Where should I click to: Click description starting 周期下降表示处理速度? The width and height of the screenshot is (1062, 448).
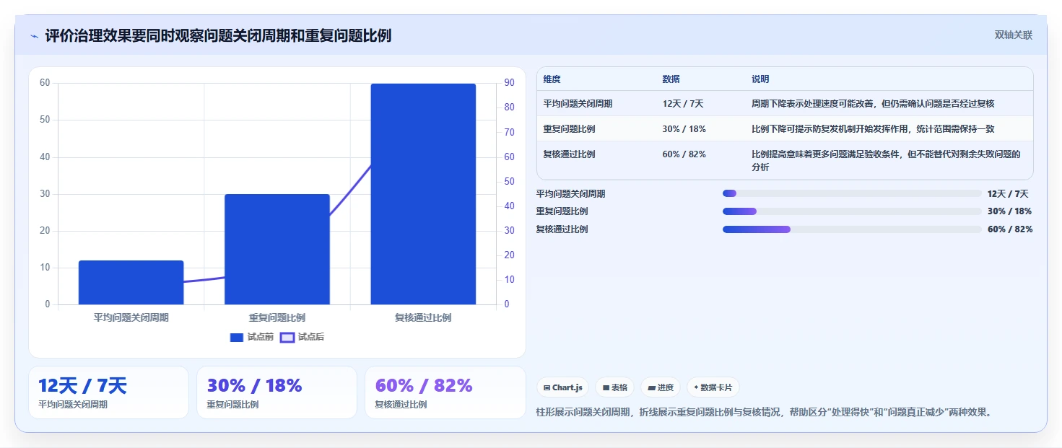(873, 104)
